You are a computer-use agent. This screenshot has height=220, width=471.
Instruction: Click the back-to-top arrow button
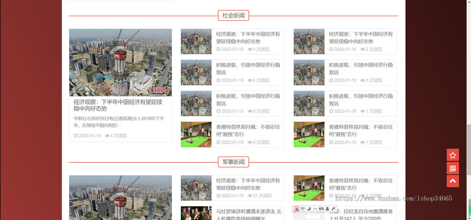453,181
